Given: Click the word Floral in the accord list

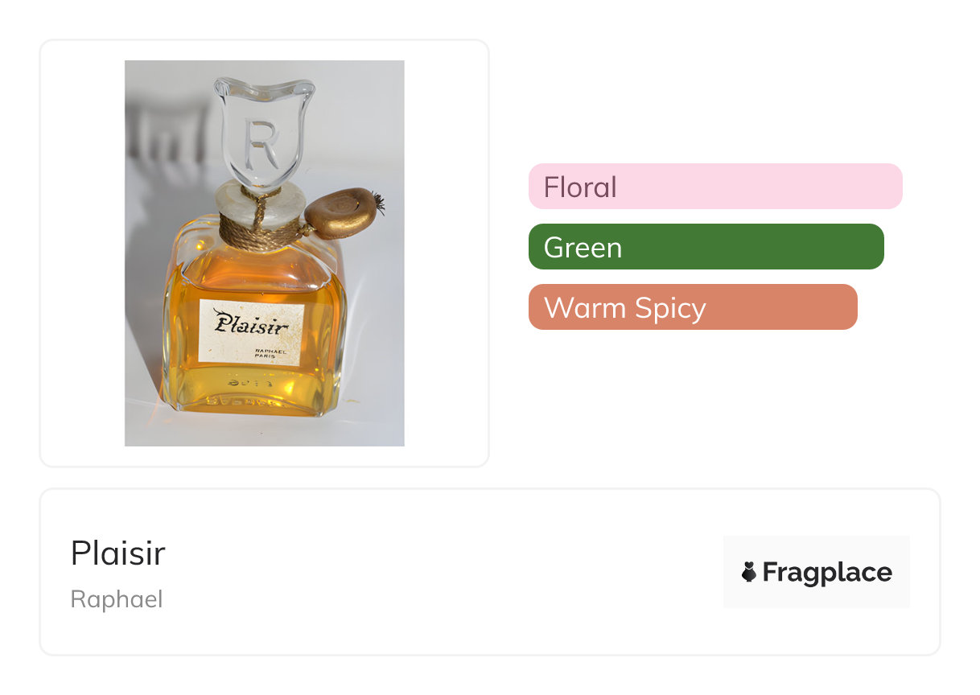Looking at the screenshot, I should pyautogui.click(x=580, y=187).
